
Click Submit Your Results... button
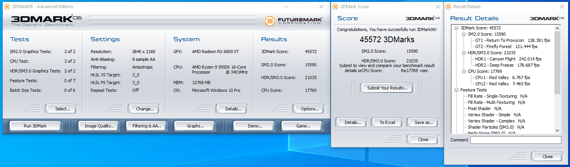coord(387,88)
